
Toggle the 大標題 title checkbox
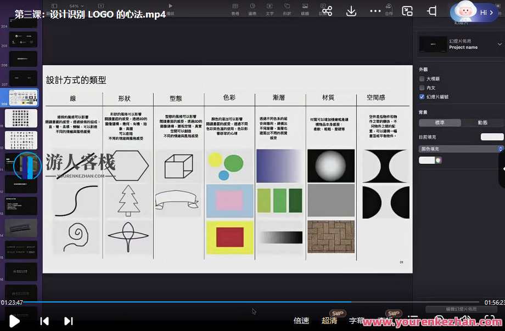click(422, 79)
